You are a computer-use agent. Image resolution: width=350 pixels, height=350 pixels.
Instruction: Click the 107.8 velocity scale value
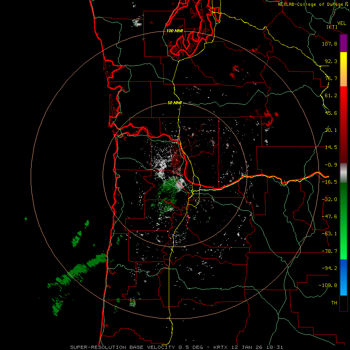pos(329,44)
